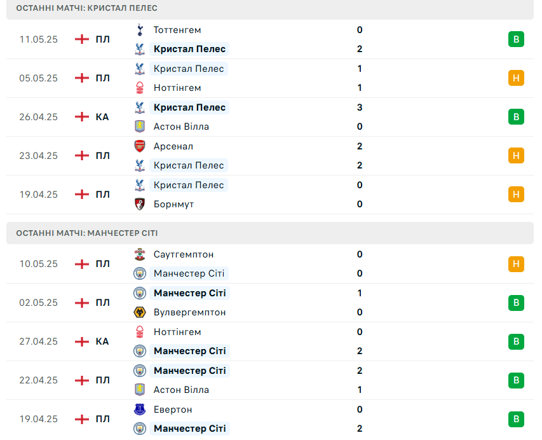Open the Кристал Пелес link in the 26.04.25 match

[x=189, y=107]
